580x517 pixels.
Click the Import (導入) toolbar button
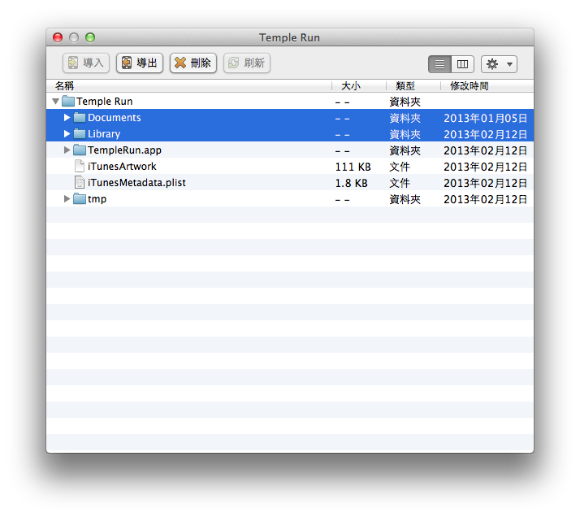(x=85, y=63)
